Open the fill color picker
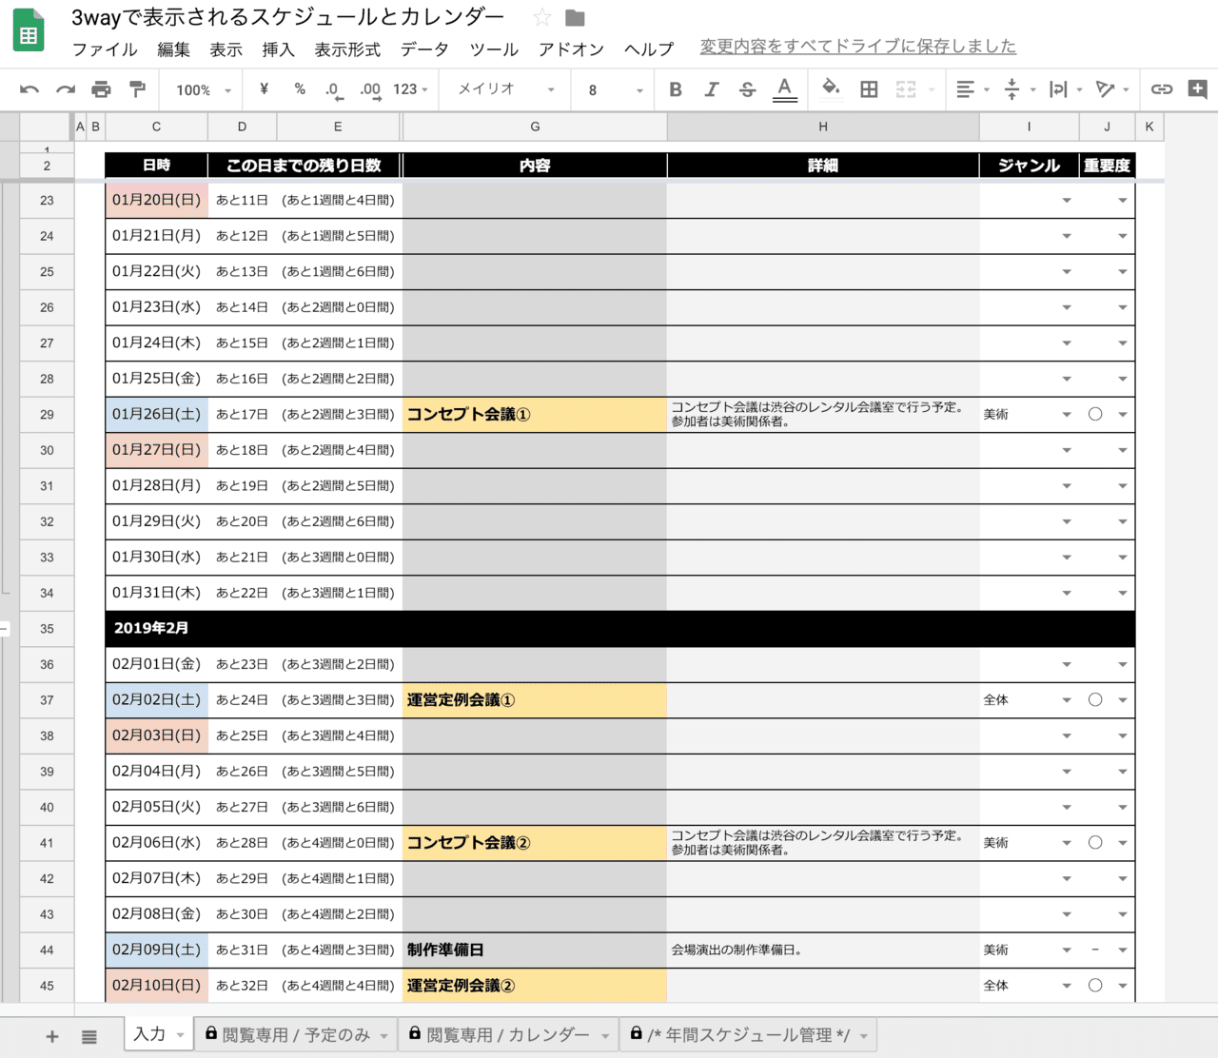The image size is (1218, 1058). pos(831,88)
